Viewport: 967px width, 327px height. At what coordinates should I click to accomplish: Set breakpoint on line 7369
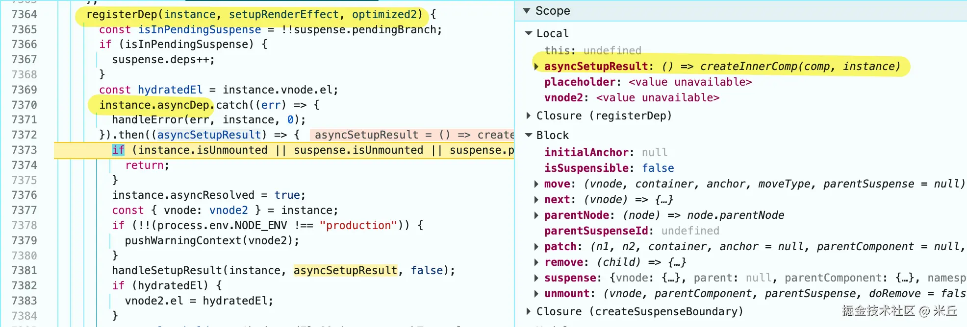[x=25, y=90]
